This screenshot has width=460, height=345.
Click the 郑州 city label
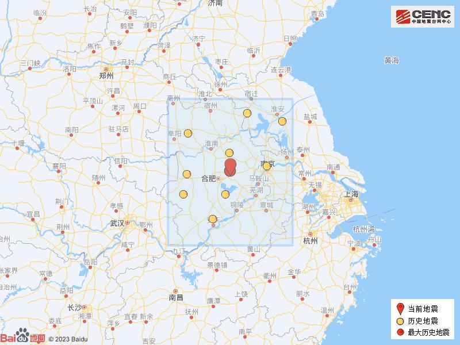[106, 75]
